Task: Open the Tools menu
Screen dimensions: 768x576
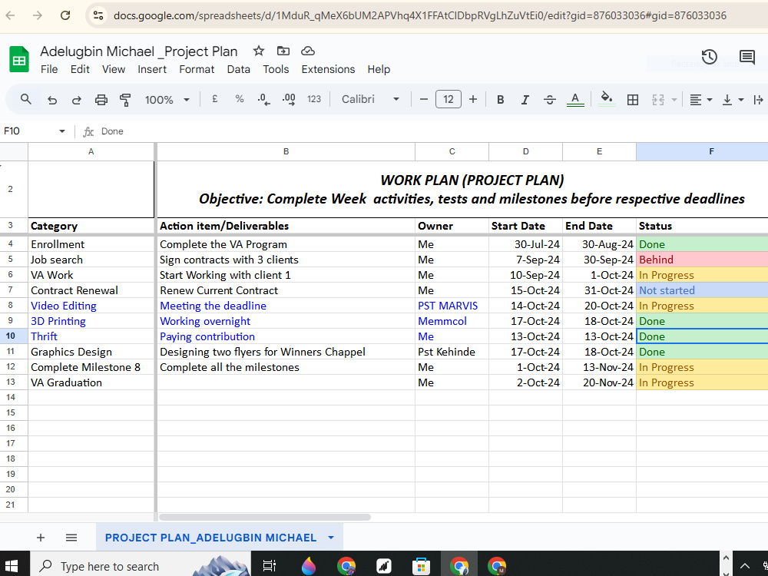Action: (276, 70)
